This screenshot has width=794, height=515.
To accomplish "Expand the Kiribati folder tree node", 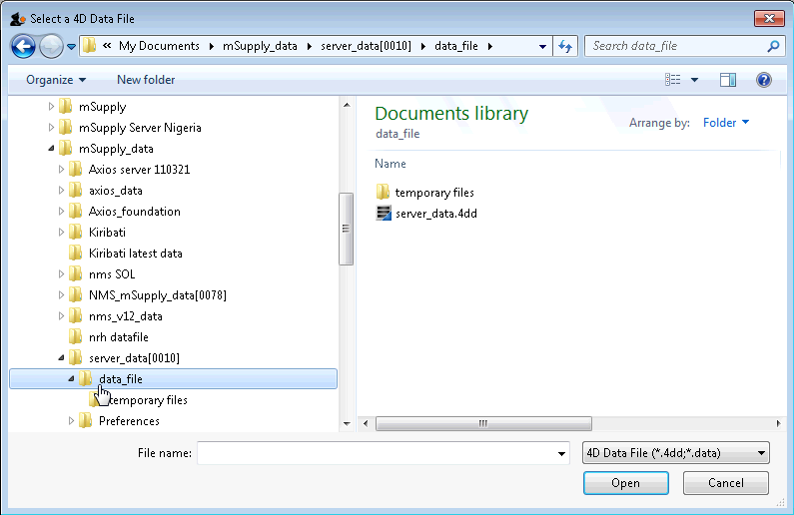I will pos(62,233).
